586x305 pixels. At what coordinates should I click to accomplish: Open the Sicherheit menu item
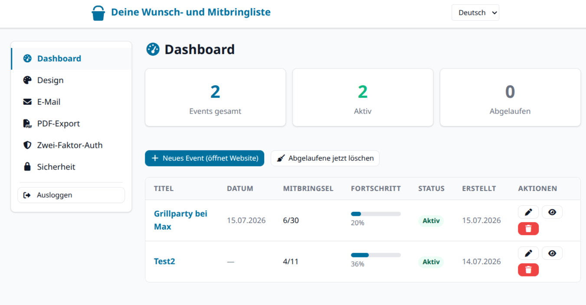(x=72, y=167)
